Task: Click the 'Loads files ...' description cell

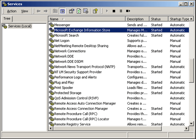Action: tap(137, 88)
